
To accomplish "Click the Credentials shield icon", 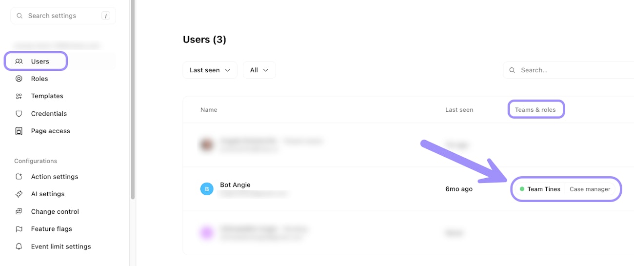I will 19,114.
